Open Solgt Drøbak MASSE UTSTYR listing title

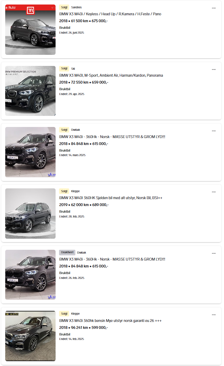[x=112, y=137]
